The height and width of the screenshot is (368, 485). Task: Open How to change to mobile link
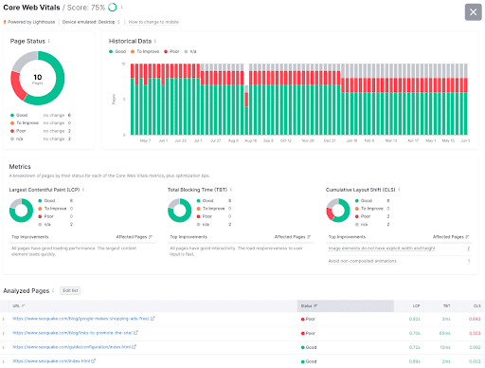coord(153,22)
